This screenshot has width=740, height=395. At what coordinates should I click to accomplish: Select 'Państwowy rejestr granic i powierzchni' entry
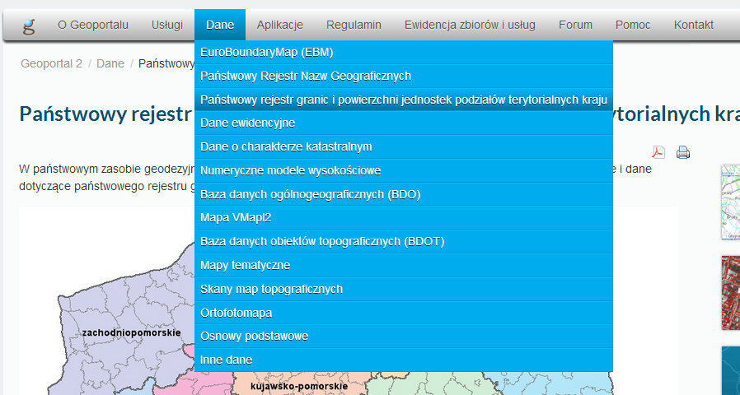[404, 100]
